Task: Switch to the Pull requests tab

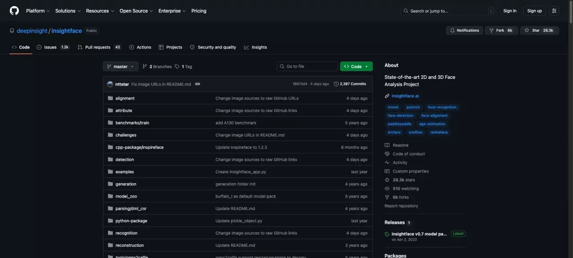Action: [99, 47]
